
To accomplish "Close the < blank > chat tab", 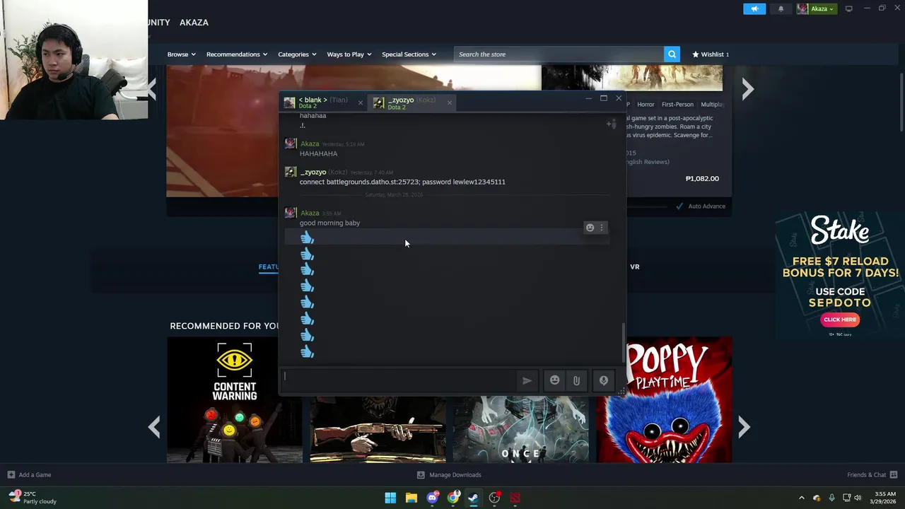I will 360,103.
